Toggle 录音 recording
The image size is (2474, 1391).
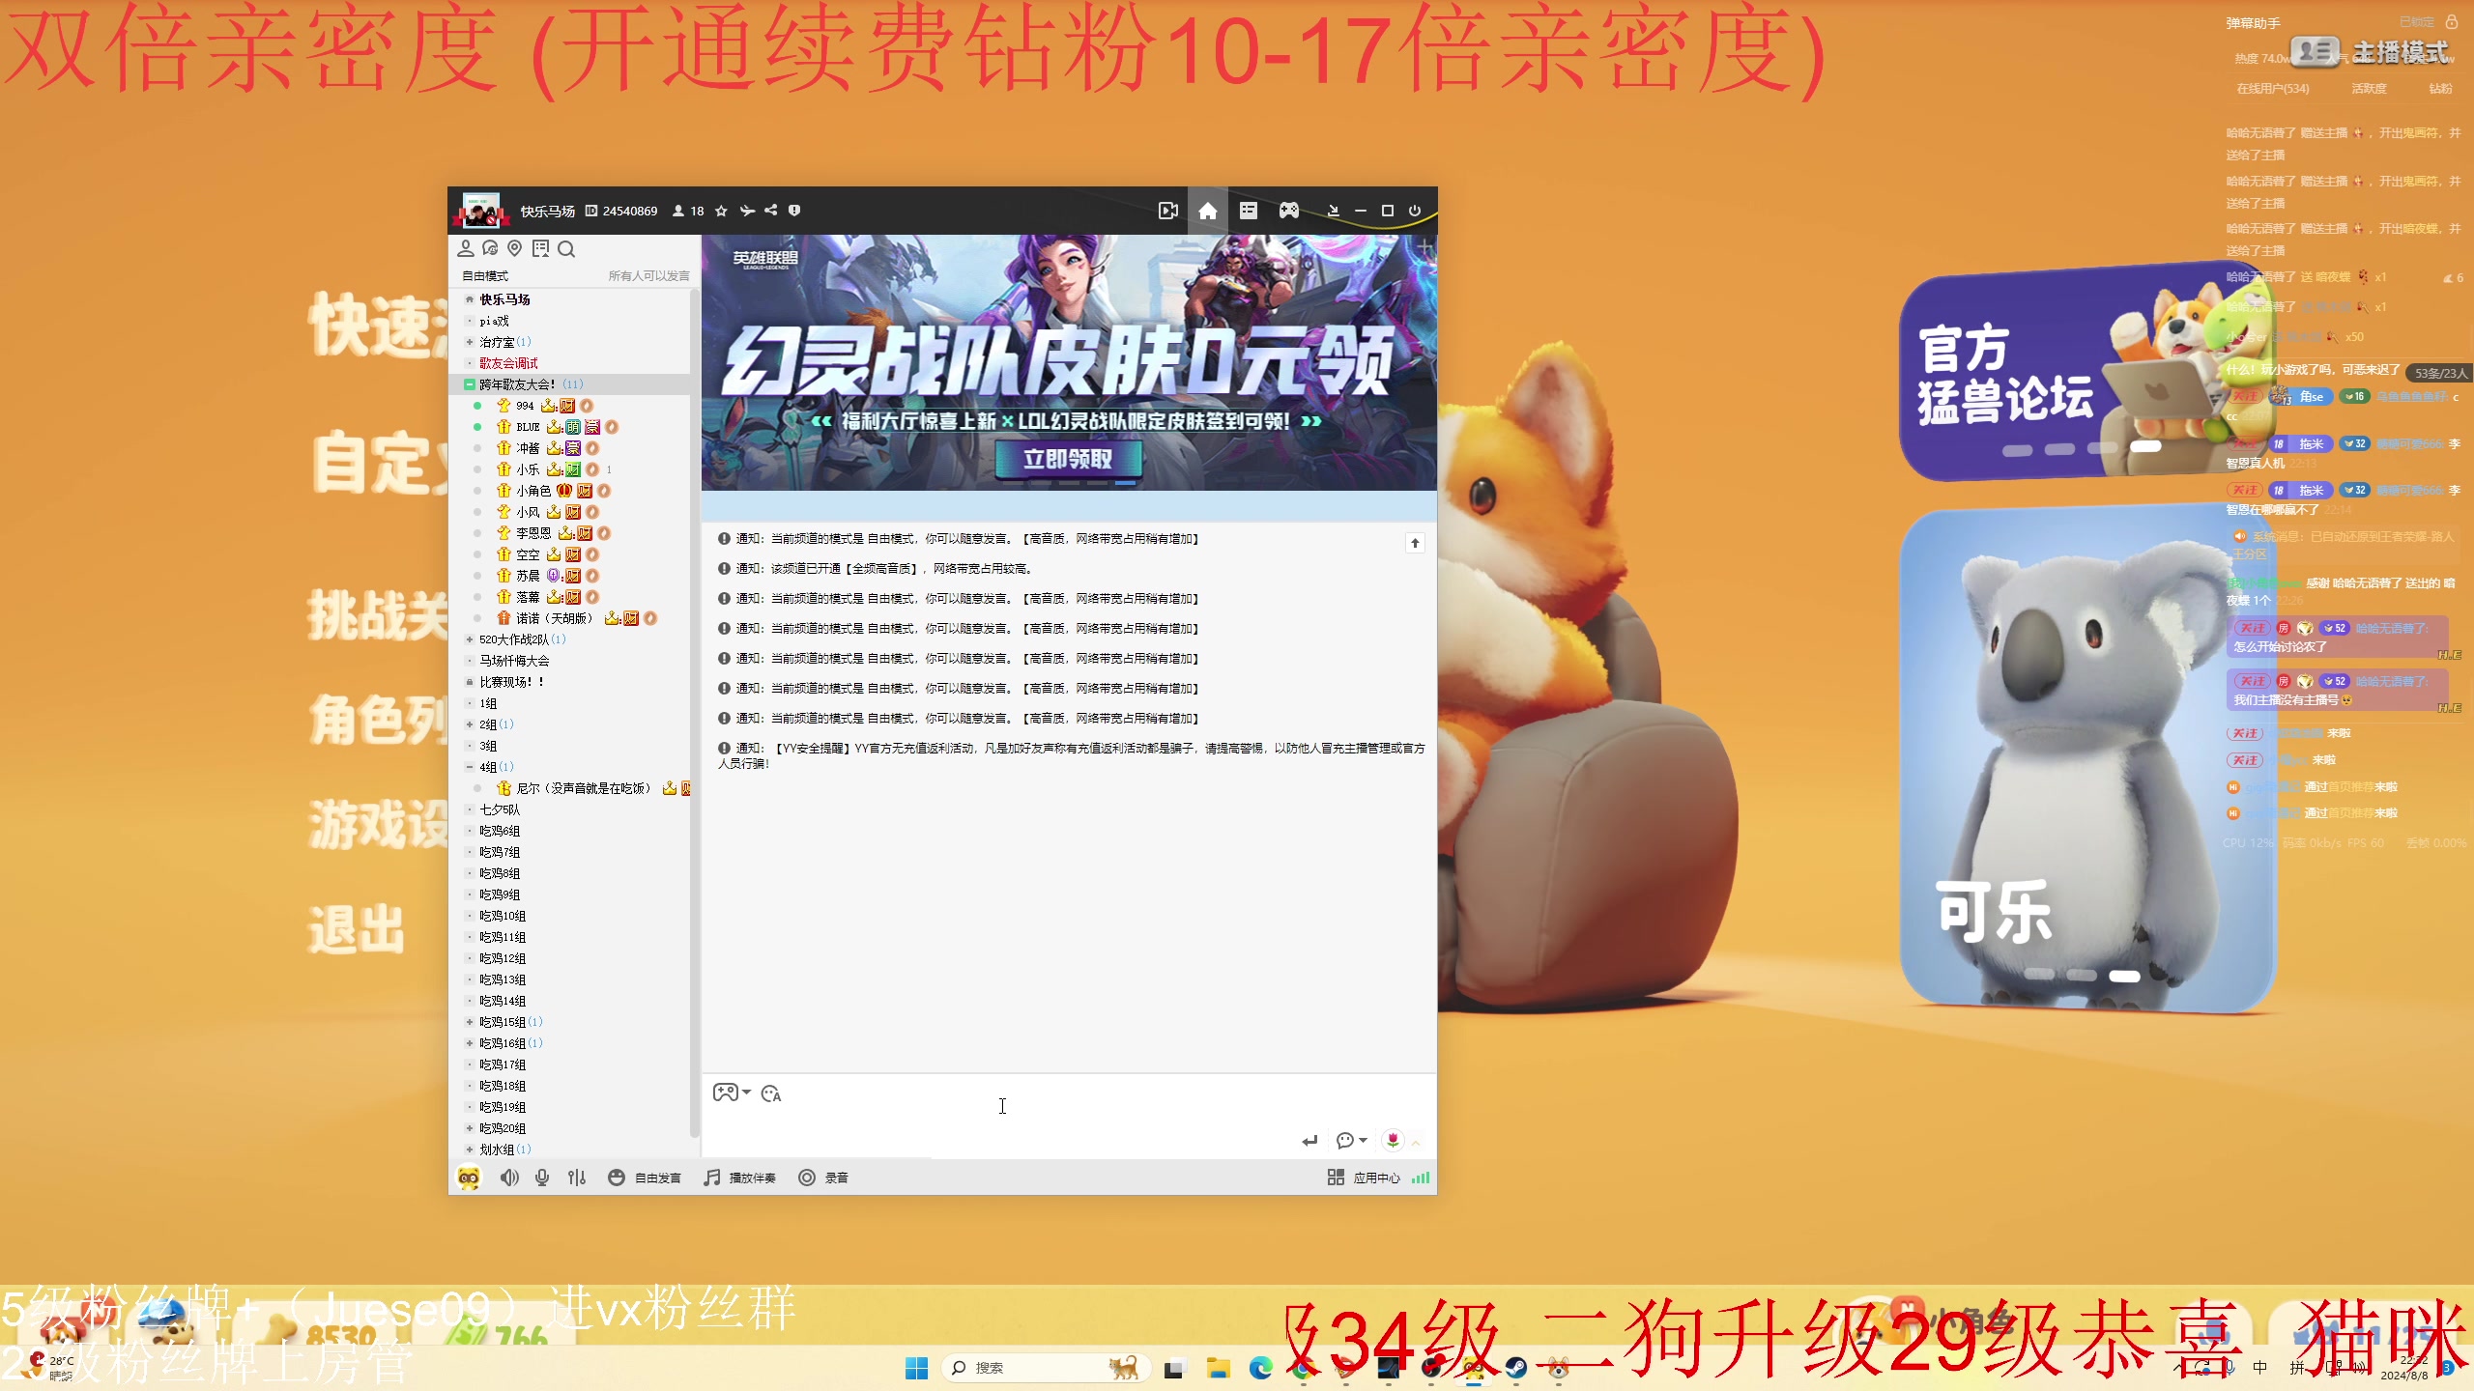pyautogui.click(x=823, y=1178)
